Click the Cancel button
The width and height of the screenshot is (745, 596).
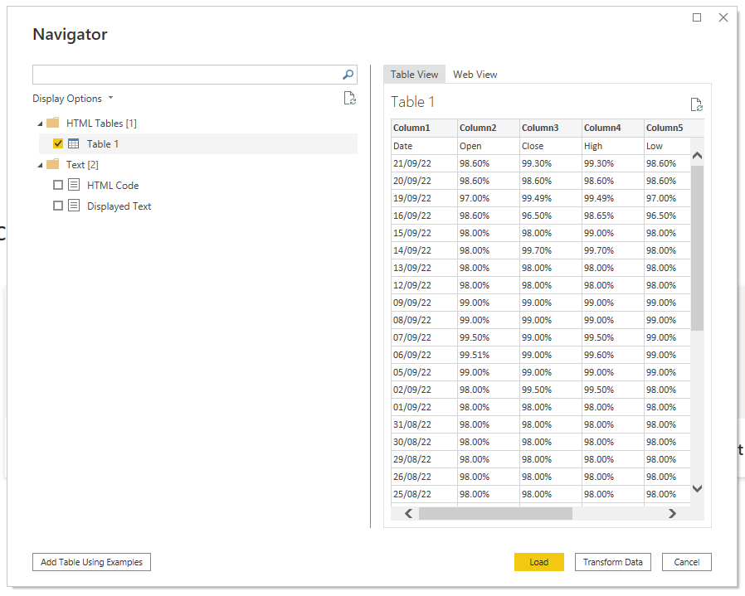coord(687,562)
